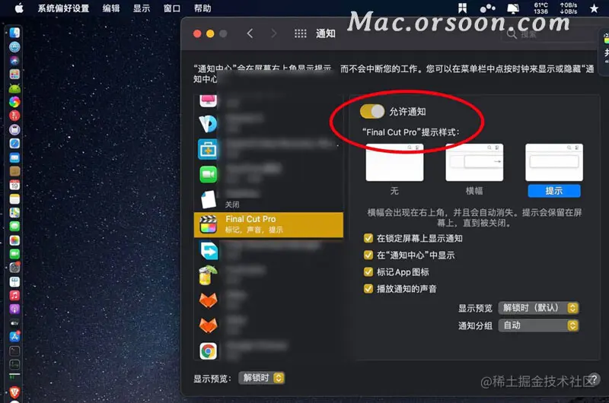609x403 pixels.
Task: Open the 窗口 menu
Action: [x=172, y=8]
